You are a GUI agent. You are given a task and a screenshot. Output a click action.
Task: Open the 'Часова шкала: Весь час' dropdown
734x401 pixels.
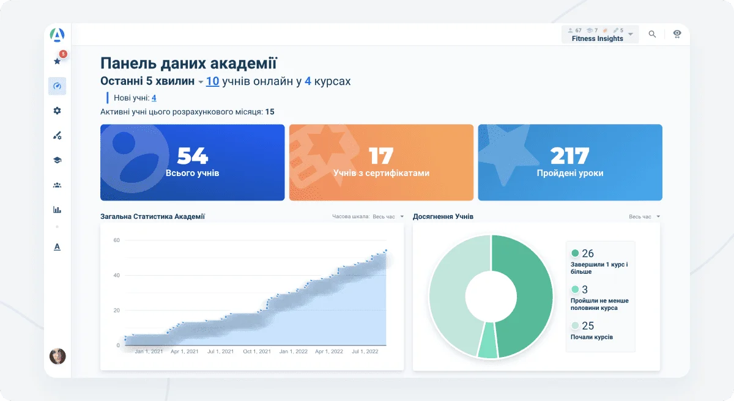[368, 216]
